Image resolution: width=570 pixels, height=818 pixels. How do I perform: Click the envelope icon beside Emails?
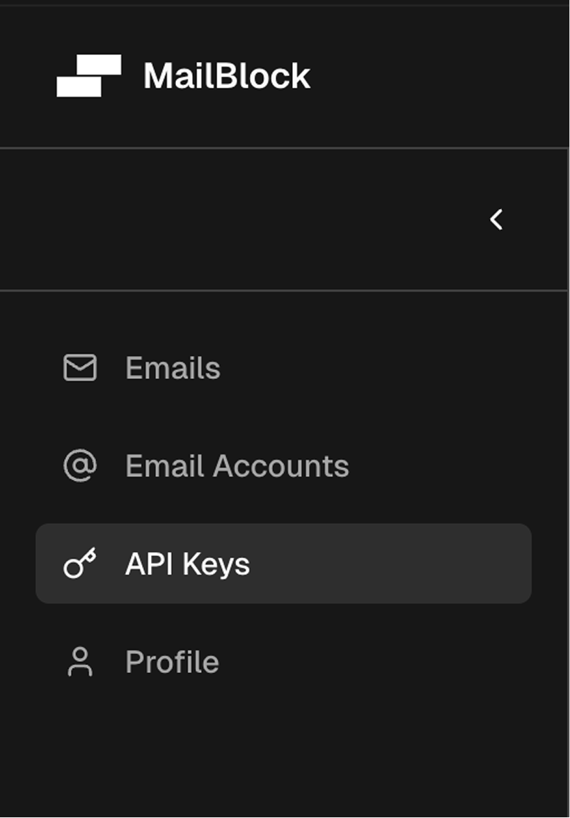pyautogui.click(x=79, y=369)
